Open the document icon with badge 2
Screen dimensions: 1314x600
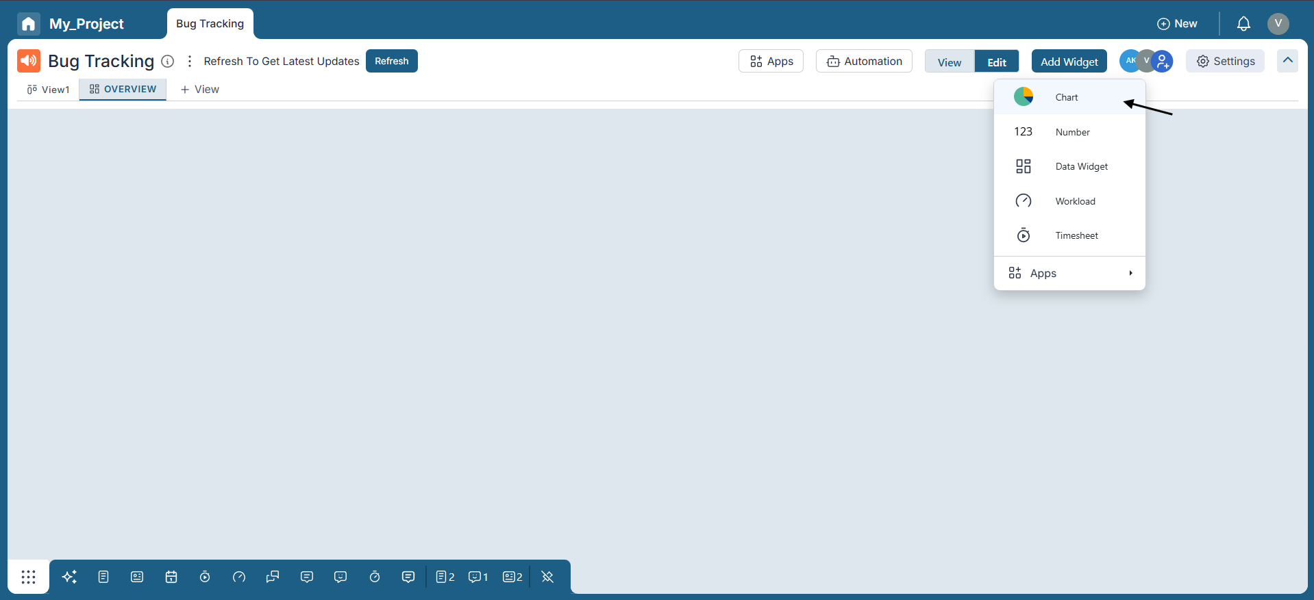445,577
